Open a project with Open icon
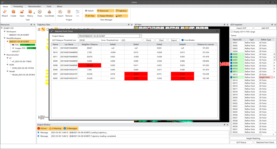 tap(22, 12)
